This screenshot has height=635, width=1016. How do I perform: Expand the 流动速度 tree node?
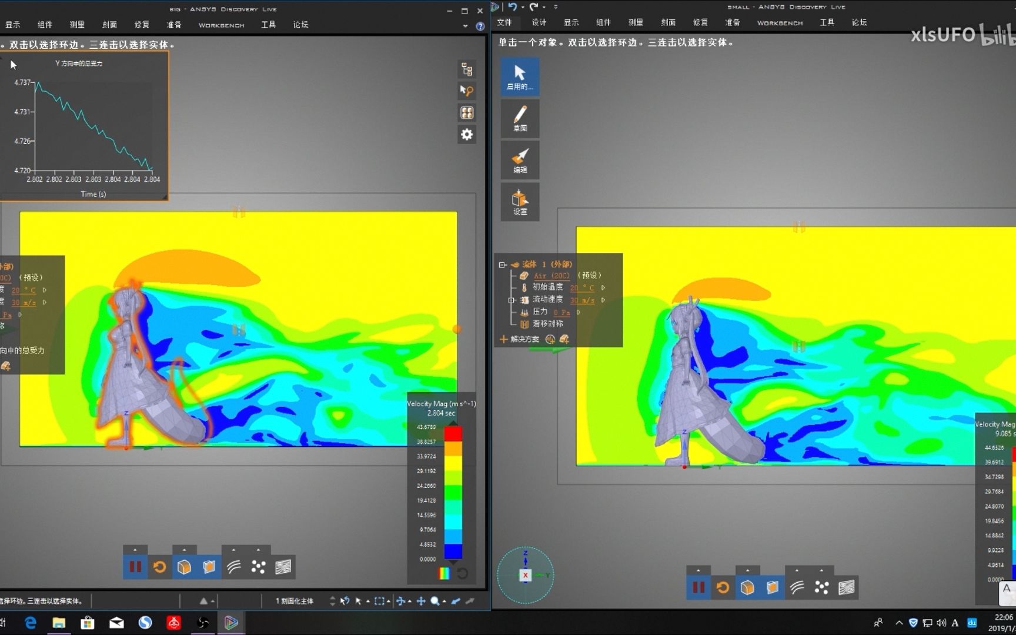[511, 300]
